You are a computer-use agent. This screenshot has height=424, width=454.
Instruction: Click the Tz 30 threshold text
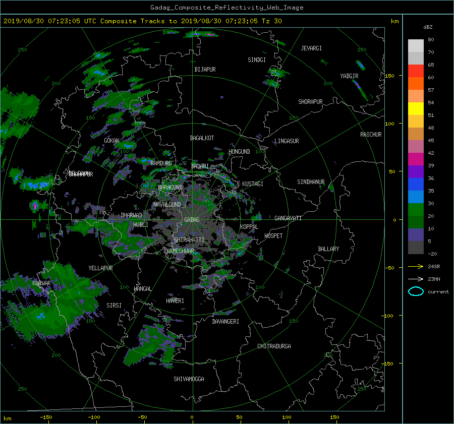(271, 21)
